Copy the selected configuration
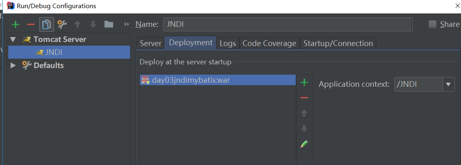 (47, 24)
